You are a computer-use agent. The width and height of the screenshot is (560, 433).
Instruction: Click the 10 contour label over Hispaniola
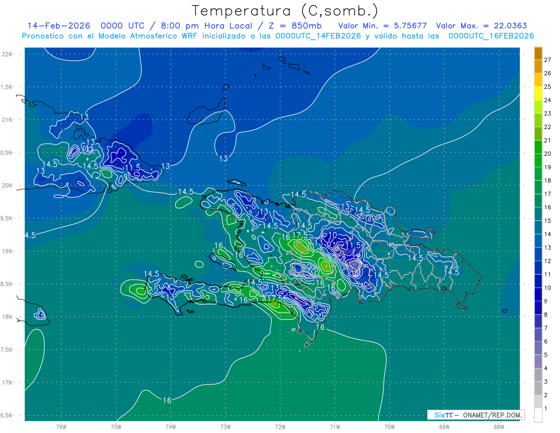(333, 235)
